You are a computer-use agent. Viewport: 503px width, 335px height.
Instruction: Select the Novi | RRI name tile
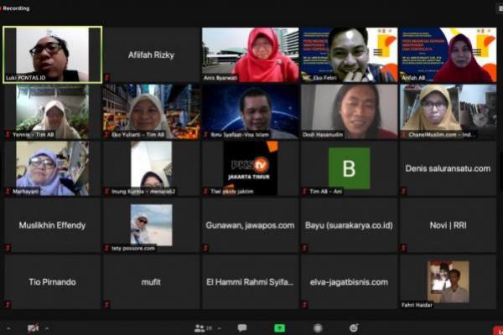449,225
